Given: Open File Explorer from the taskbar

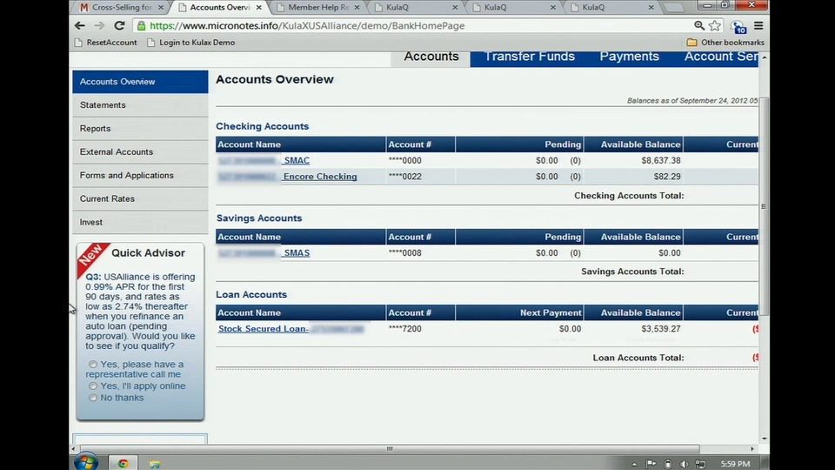Looking at the screenshot, I should coord(155,464).
